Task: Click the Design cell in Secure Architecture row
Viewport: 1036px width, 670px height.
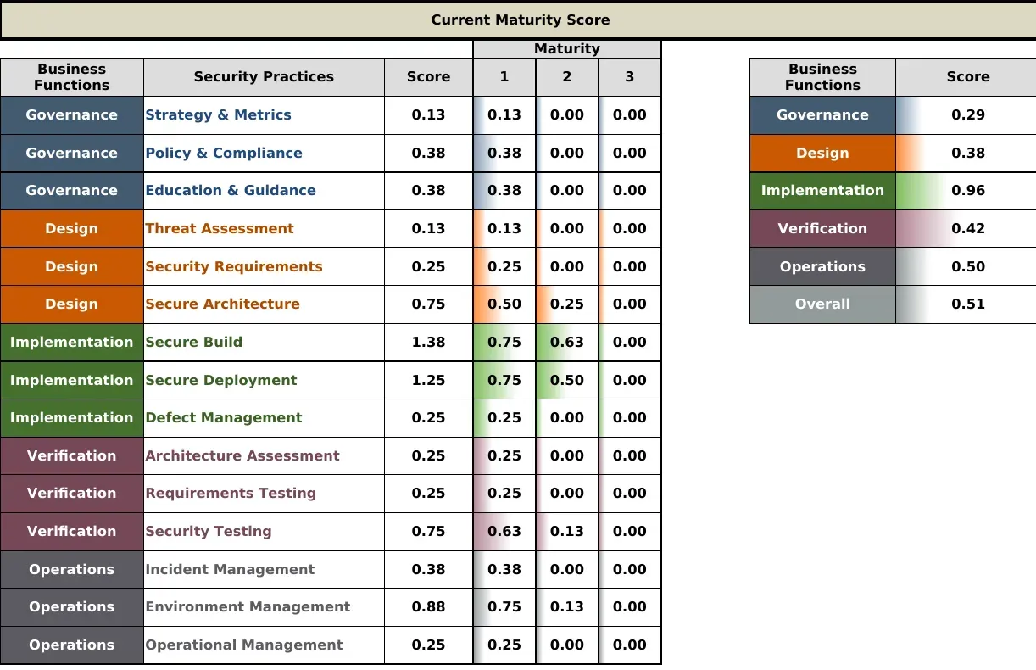Action: [72, 304]
